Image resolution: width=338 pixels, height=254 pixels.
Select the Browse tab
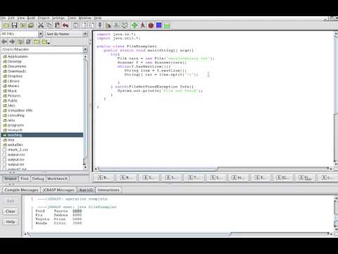coord(11,179)
